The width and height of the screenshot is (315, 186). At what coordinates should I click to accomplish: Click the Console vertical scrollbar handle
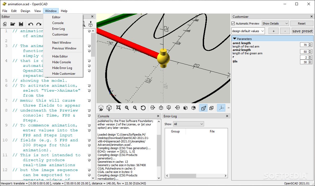pyautogui.click(x=159, y=150)
